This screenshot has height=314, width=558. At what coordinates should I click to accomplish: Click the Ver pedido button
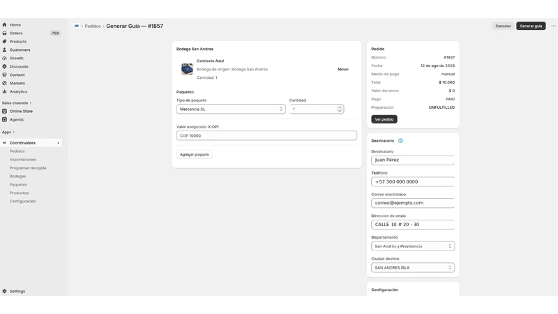tap(384, 119)
